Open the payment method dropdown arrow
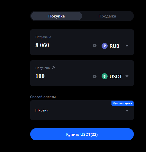146x152 pixels. (127, 111)
